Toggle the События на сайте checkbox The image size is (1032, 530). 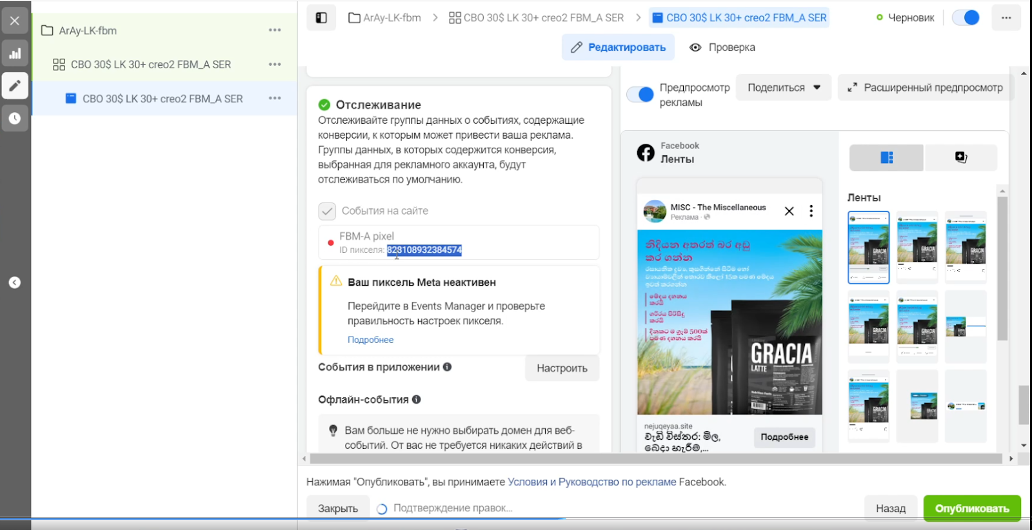(327, 211)
